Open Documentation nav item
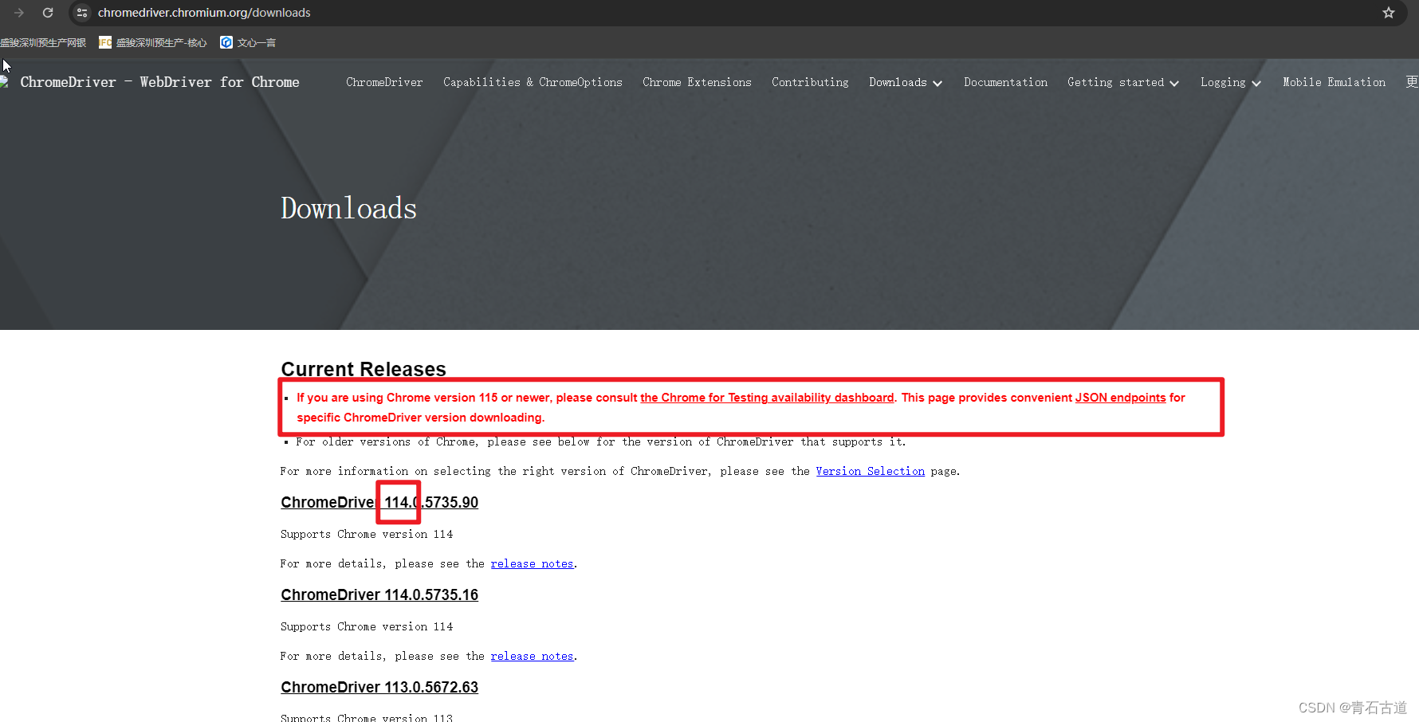This screenshot has height=722, width=1419. point(1005,82)
